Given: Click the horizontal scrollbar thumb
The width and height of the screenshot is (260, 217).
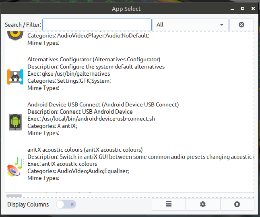Looking at the screenshot, I should tap(14, 196).
